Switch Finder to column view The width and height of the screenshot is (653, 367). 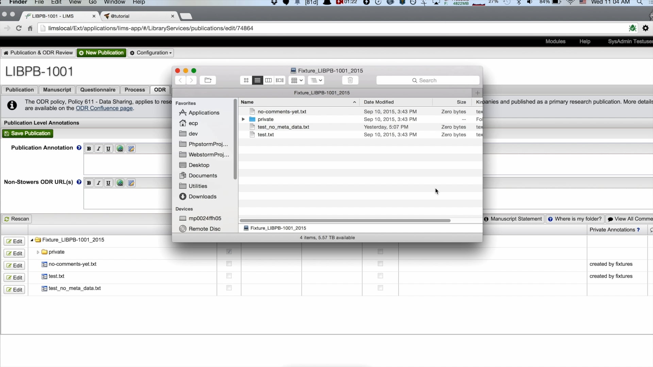click(x=268, y=81)
